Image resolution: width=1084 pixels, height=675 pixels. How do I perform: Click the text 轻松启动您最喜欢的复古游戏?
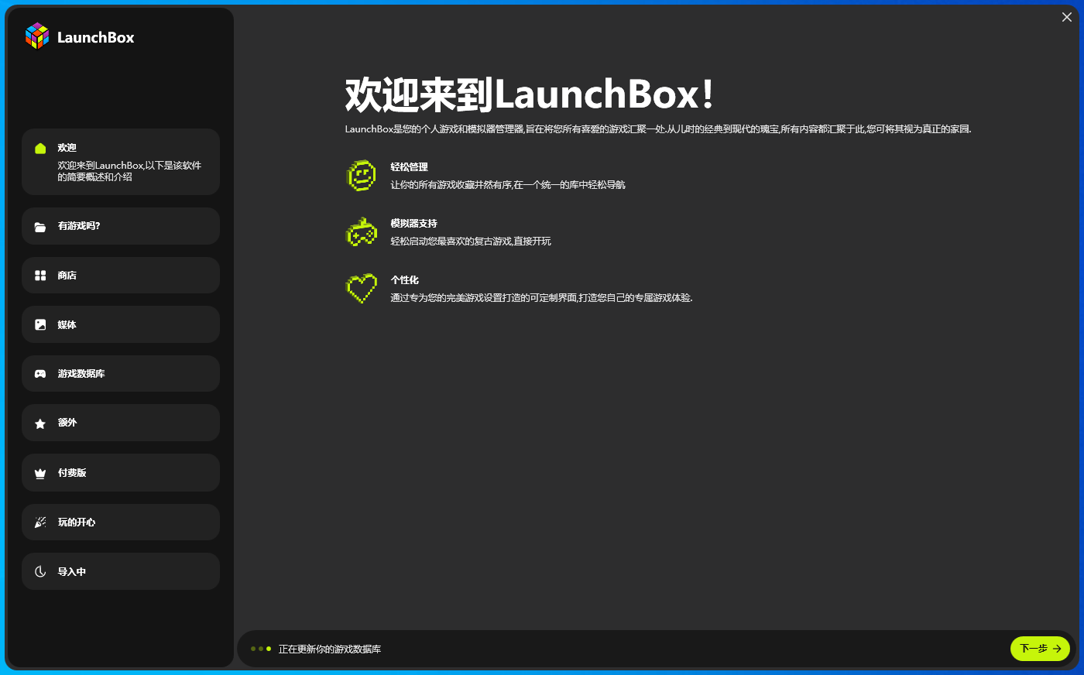[x=471, y=242]
